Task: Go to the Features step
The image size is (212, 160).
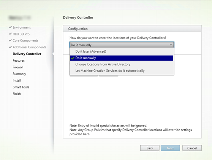Action: click(19, 61)
